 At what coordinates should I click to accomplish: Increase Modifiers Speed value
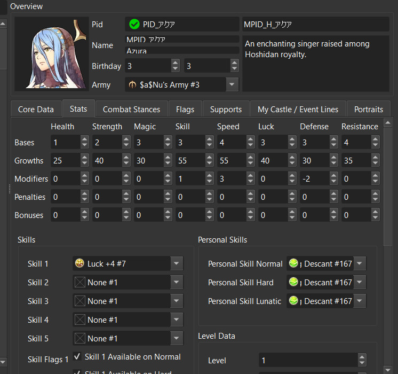click(251, 176)
